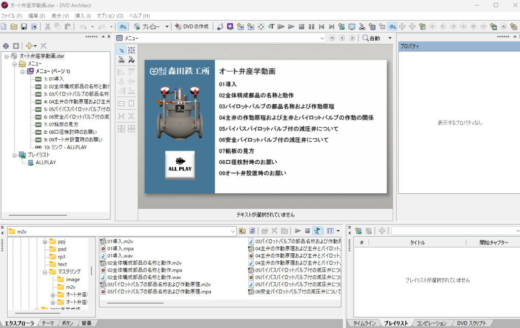Select the arrow selection tool beside the canvas
This screenshot has height=328, width=520.
tap(121, 50)
